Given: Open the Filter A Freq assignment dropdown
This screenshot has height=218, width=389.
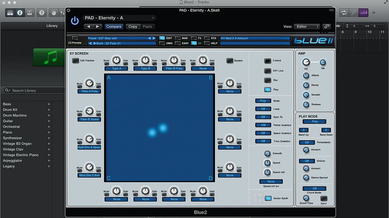Looking at the screenshot, I should pos(89,91).
